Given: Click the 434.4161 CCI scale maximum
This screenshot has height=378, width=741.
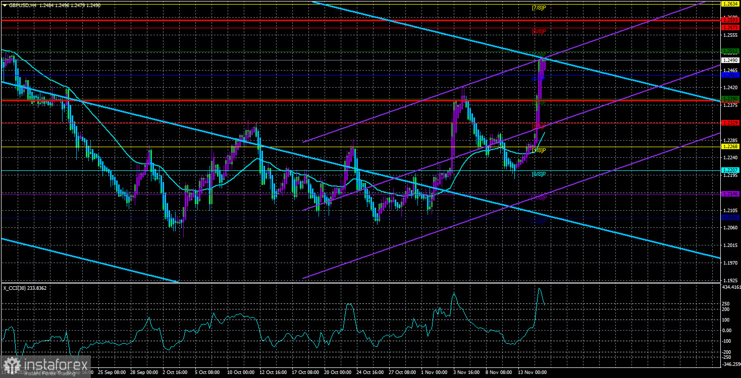Looking at the screenshot, I should click(x=730, y=286).
